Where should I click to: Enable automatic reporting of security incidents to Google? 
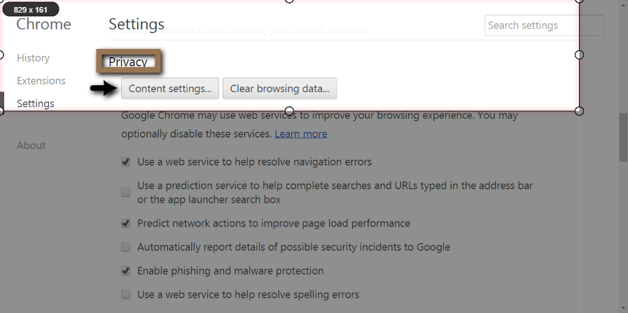pyautogui.click(x=126, y=247)
